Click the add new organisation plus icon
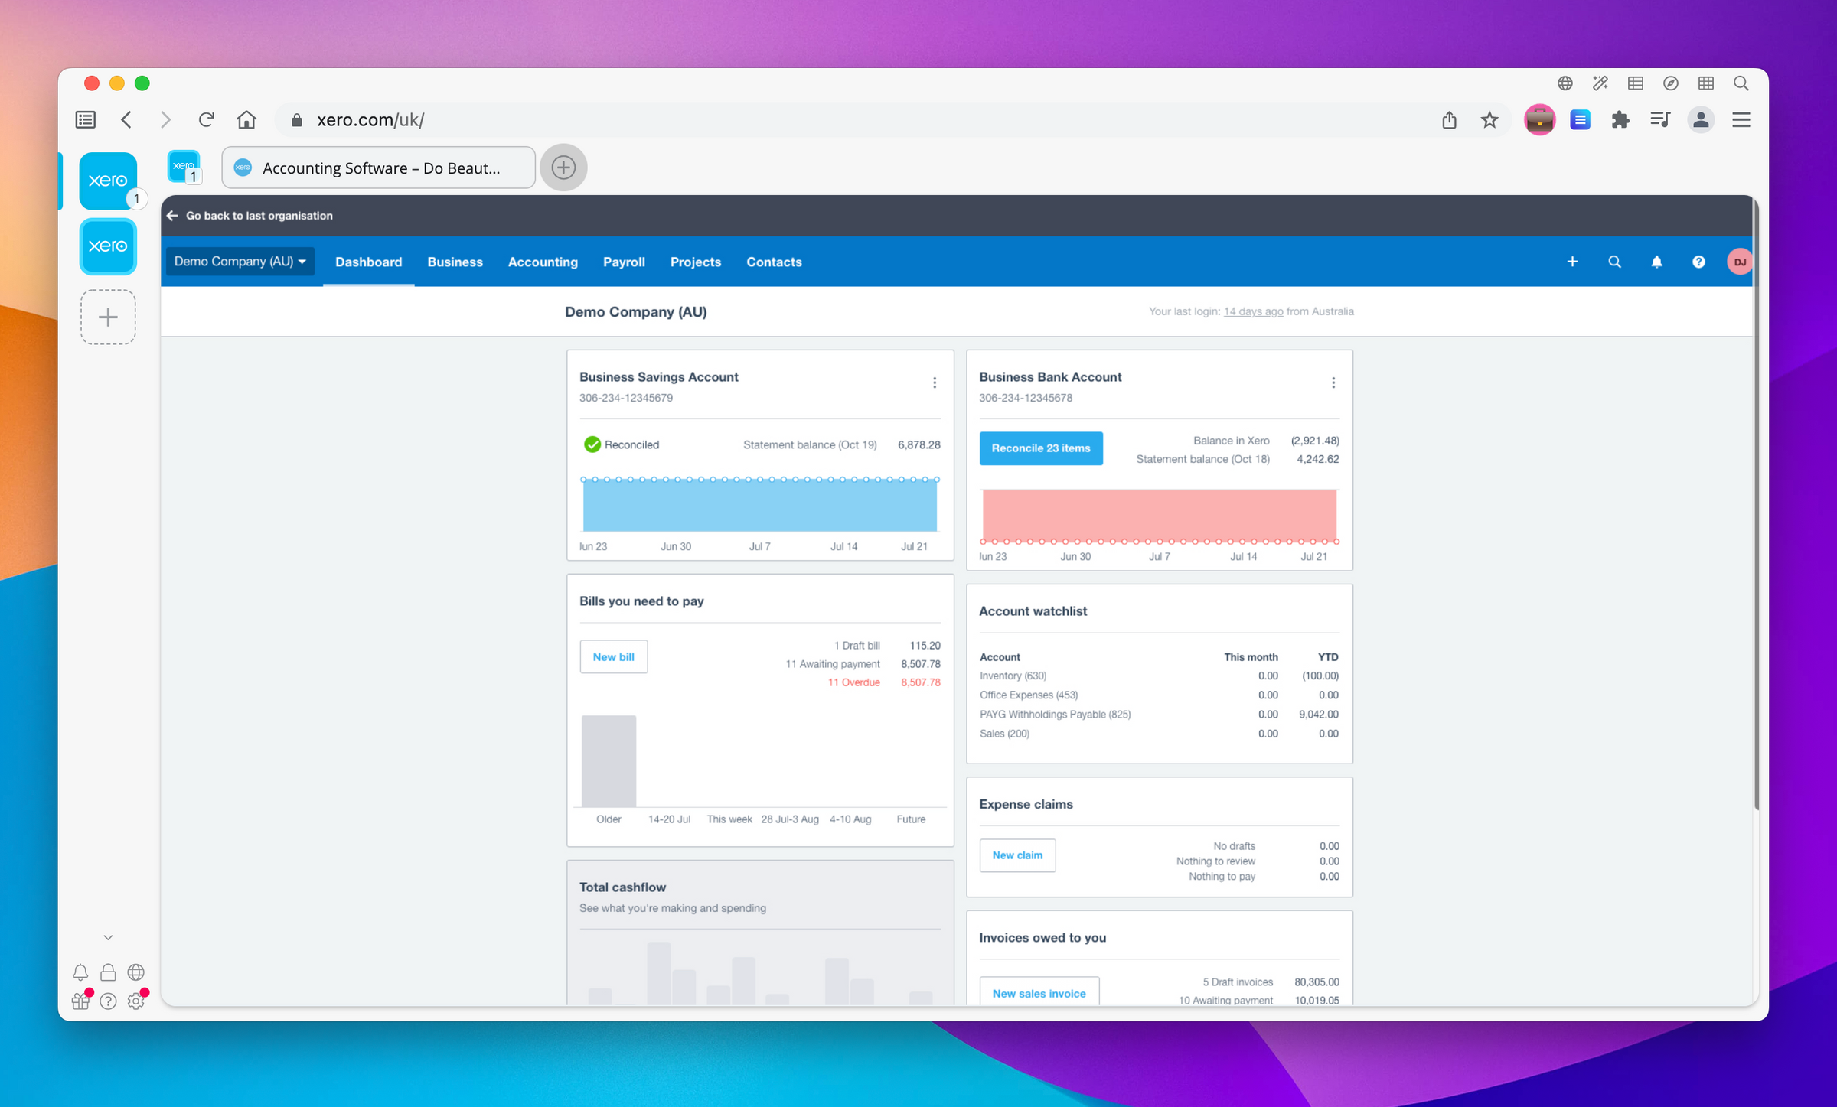The image size is (1837, 1107). coord(109,316)
